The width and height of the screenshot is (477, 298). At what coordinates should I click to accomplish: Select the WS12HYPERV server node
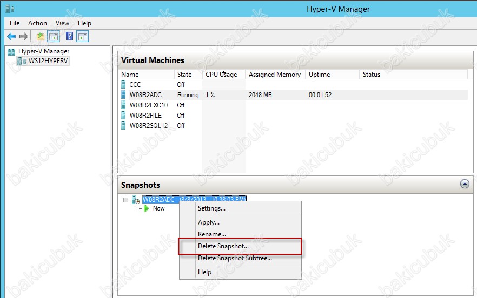[48, 61]
